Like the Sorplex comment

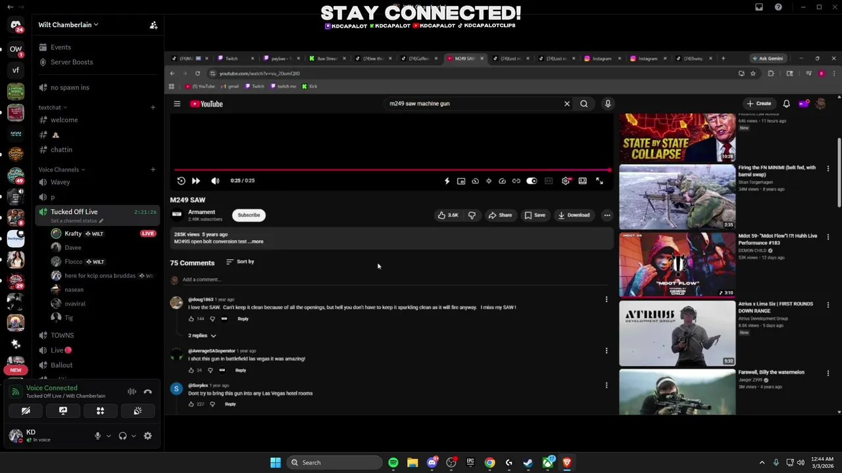[191, 404]
